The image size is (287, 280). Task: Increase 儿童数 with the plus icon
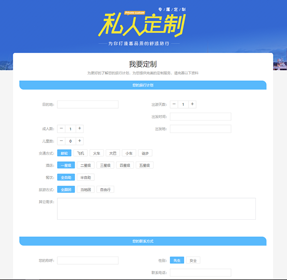(x=79, y=141)
